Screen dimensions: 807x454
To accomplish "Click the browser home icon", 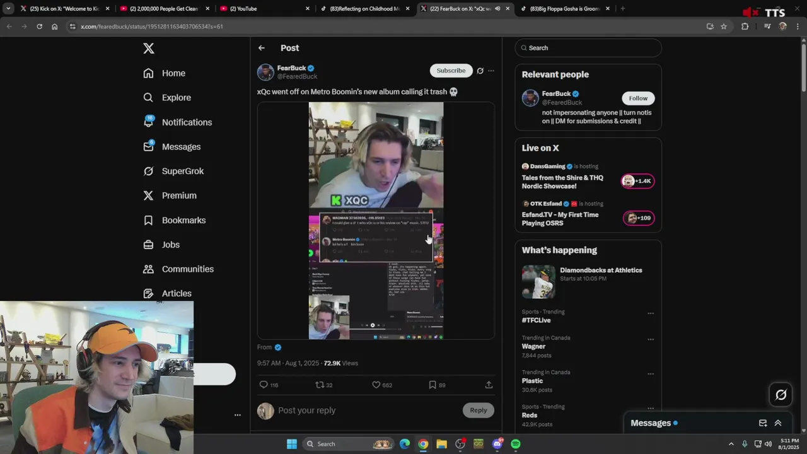I will click(55, 26).
